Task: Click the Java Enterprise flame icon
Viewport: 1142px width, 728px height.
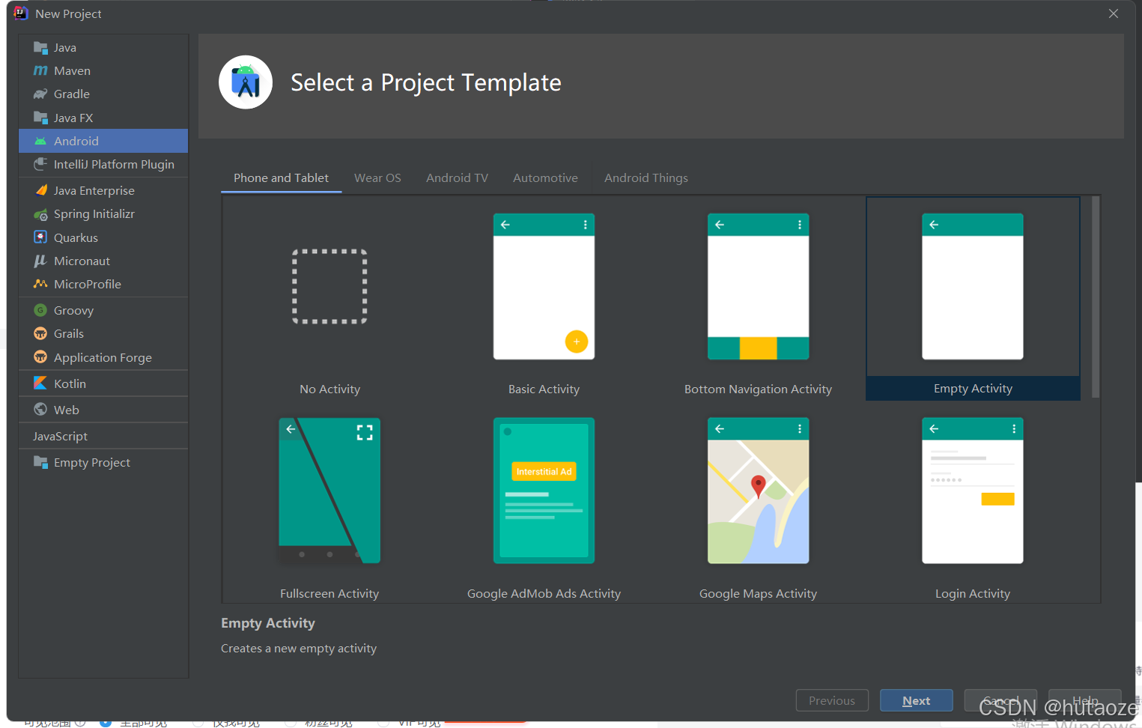Action: tap(40, 190)
